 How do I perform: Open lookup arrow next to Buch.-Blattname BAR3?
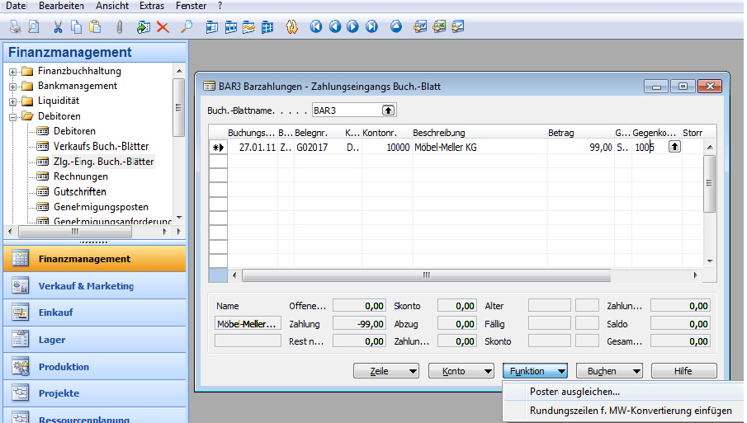tap(388, 110)
